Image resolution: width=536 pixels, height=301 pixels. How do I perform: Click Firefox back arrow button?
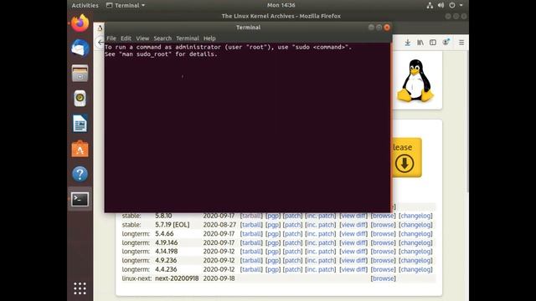100,43
